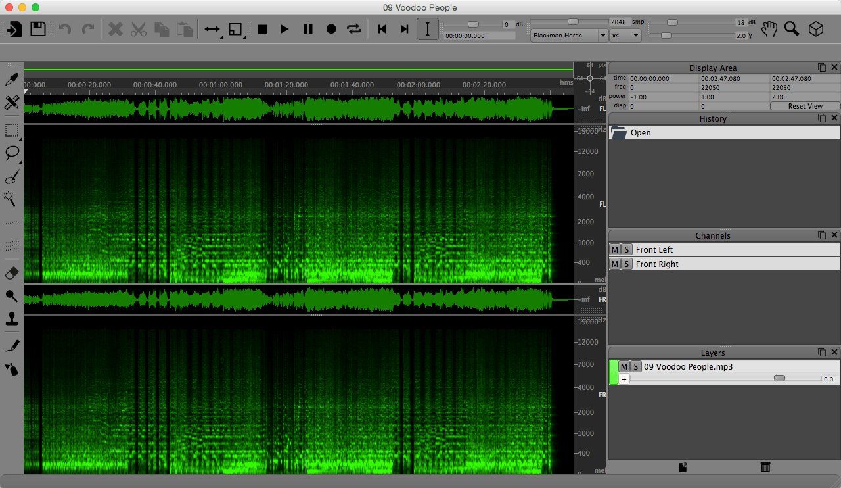Select the Open history entry
Viewport: 841px width, 488px height.
coord(725,132)
